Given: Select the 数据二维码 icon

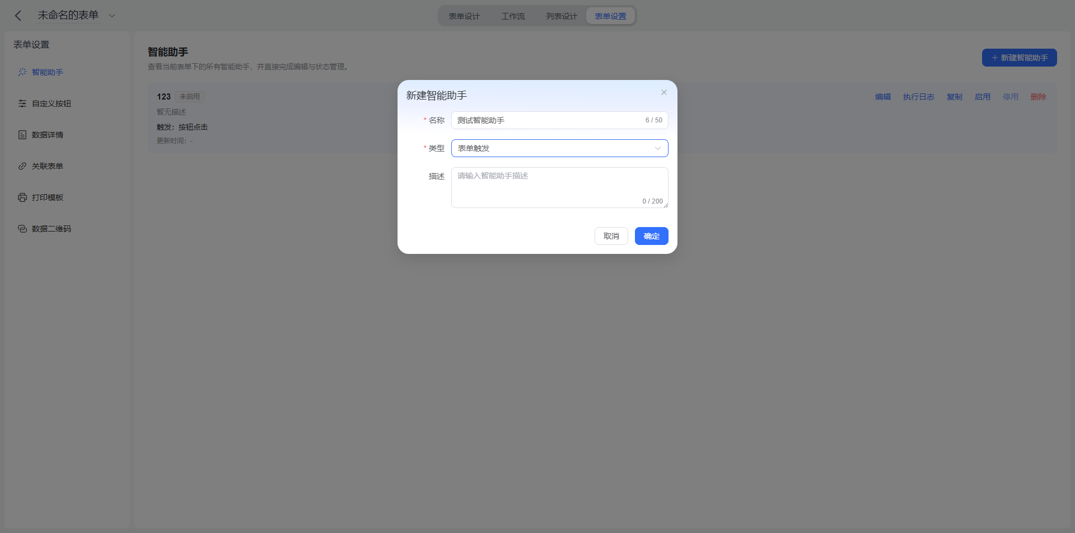Looking at the screenshot, I should click(22, 229).
